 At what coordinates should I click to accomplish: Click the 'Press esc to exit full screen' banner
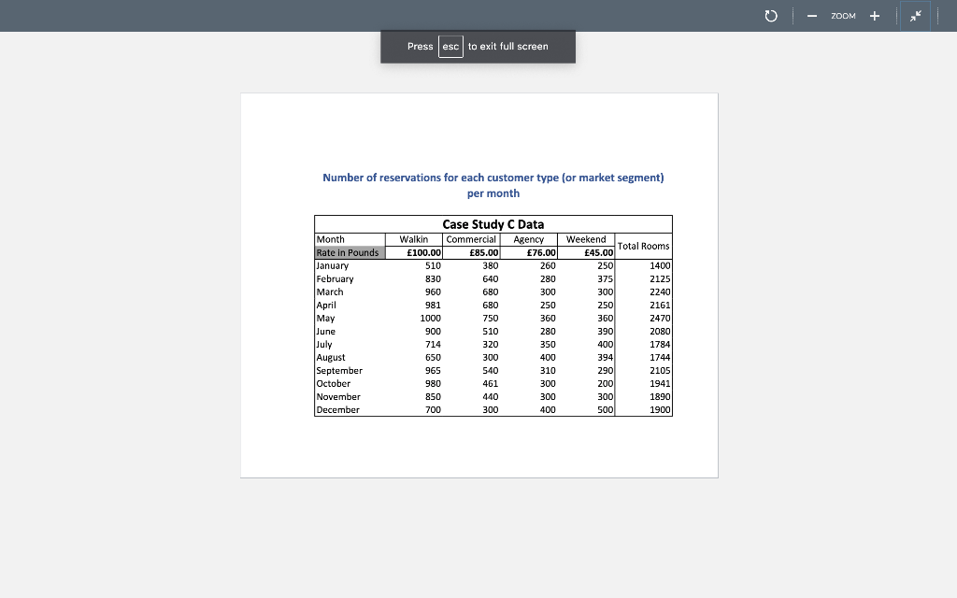pyautogui.click(x=478, y=46)
